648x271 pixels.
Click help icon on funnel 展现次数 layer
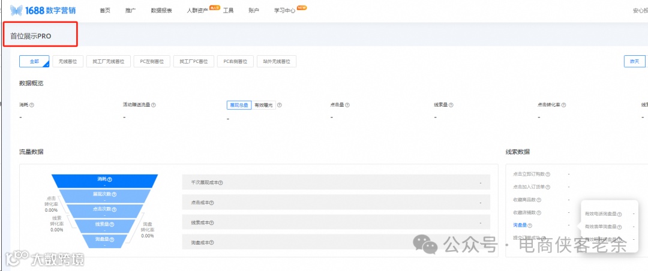tap(114, 194)
